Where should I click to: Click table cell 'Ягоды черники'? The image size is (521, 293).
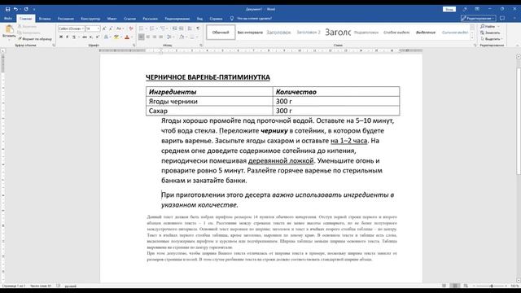coord(209,101)
